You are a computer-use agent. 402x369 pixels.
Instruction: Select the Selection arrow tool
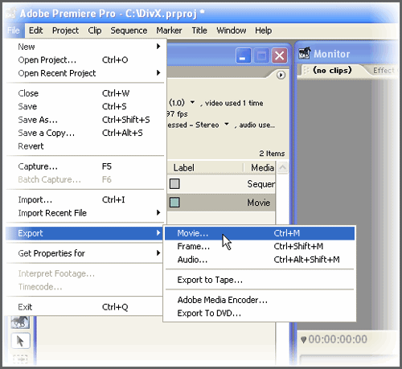pyautogui.click(x=20, y=341)
